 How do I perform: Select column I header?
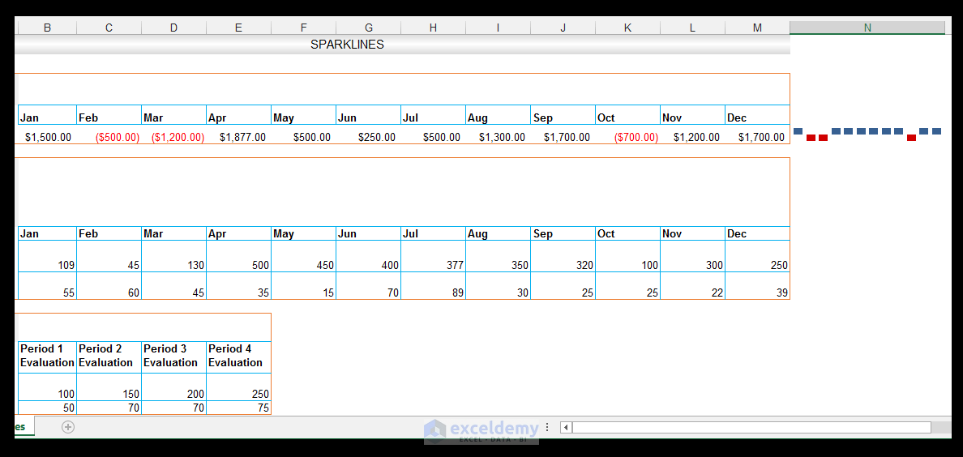pyautogui.click(x=498, y=28)
